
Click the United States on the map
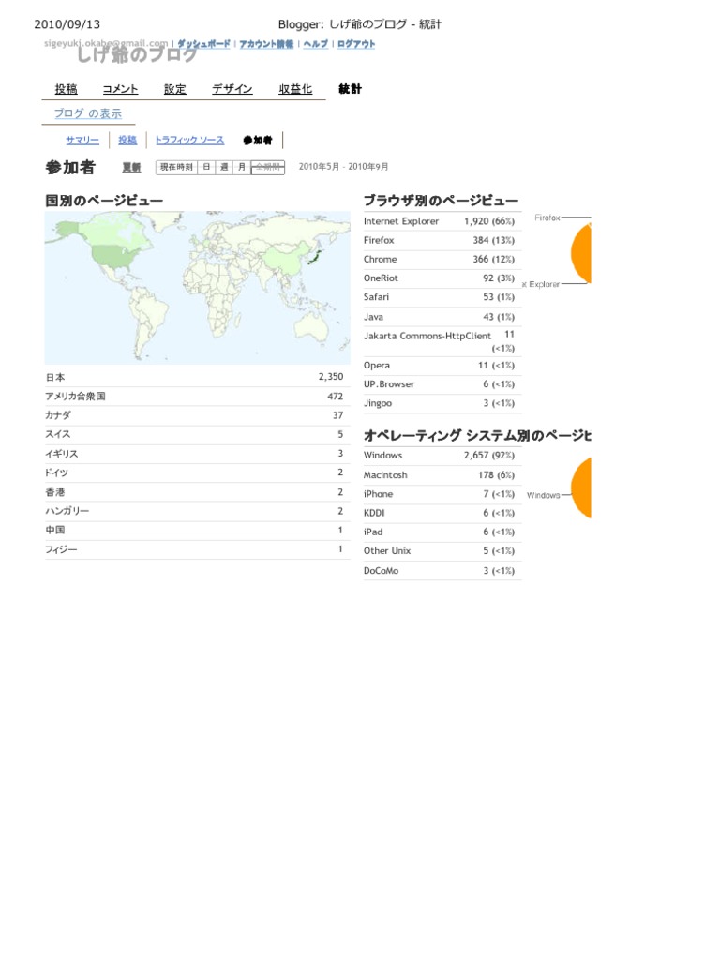tap(114, 257)
